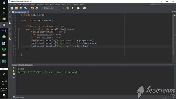176x99 pixels.
Task: Click the taskbar horizontal scroll thumb
Action: [3, 69]
